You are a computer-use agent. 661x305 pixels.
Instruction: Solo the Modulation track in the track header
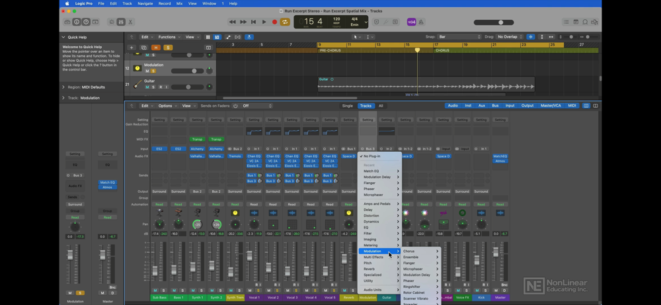coord(153,71)
